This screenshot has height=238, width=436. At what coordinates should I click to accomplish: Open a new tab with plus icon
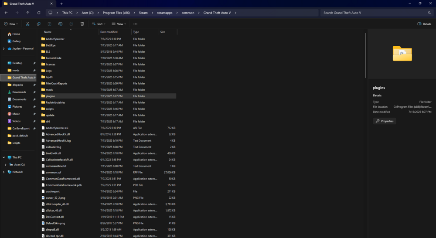point(61,3)
